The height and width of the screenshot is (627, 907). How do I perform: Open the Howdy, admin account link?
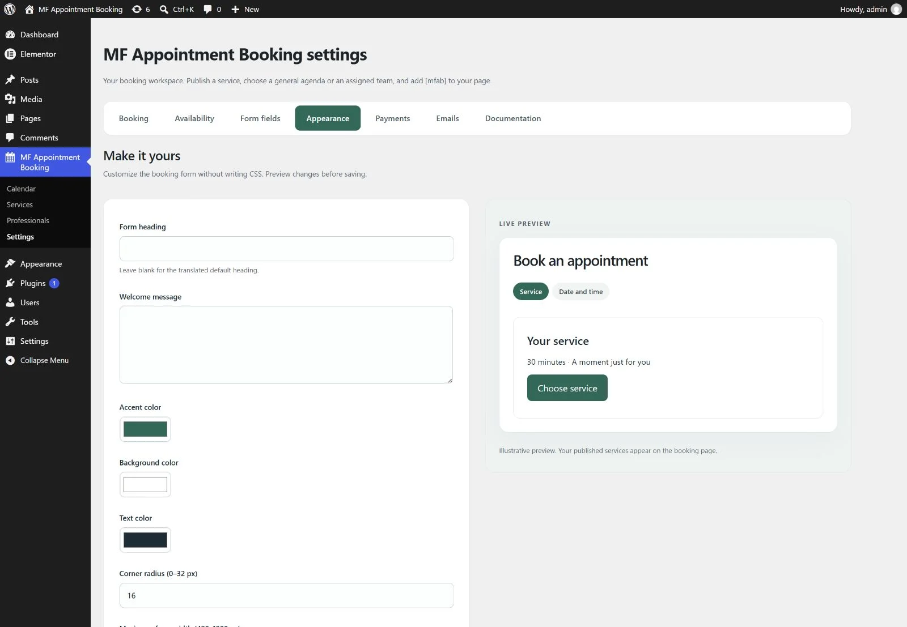(863, 9)
